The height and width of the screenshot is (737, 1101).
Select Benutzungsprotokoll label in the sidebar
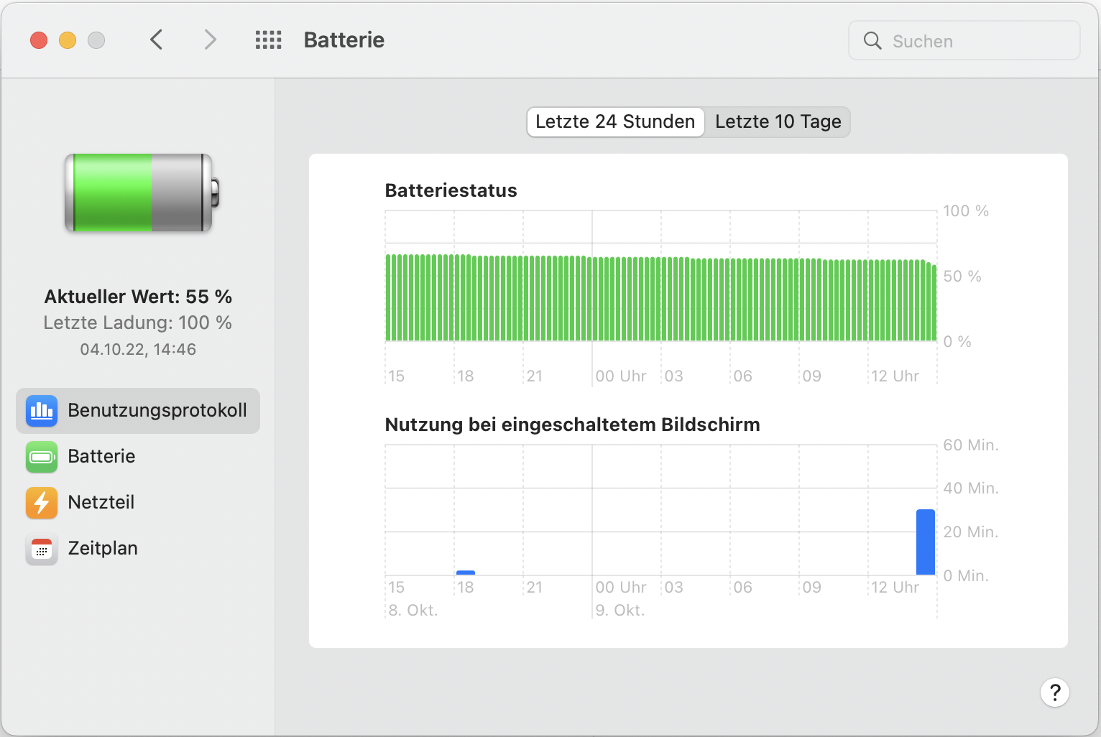[157, 411]
